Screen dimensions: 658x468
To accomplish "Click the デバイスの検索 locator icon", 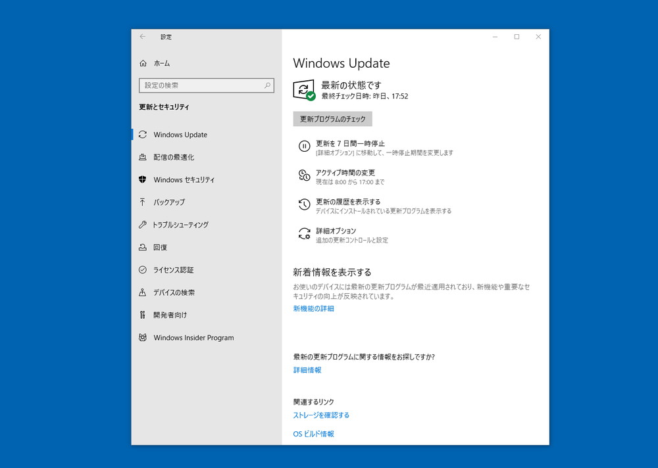I will click(x=143, y=292).
